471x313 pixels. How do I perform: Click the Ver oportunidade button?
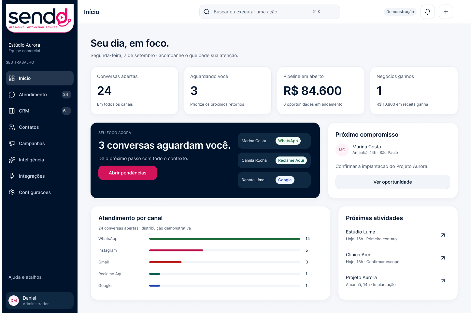(x=393, y=182)
